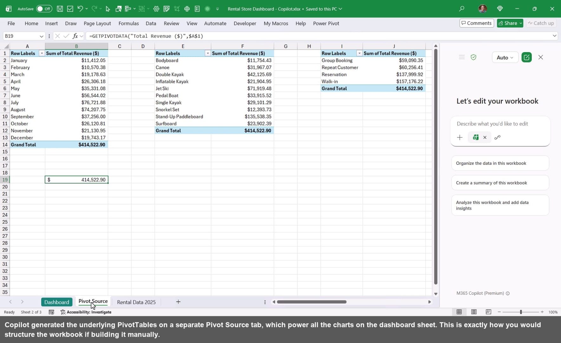Viewport: 561px width, 343px height.
Task: Open the Power Pivot tab
Action: click(326, 24)
